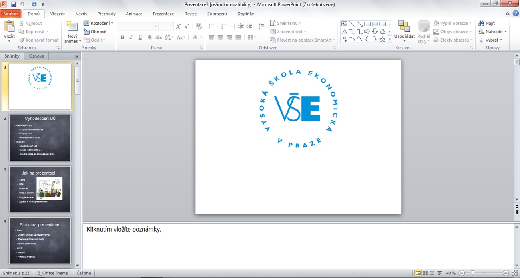
Task: Toggle italic formatting
Action: [131, 37]
